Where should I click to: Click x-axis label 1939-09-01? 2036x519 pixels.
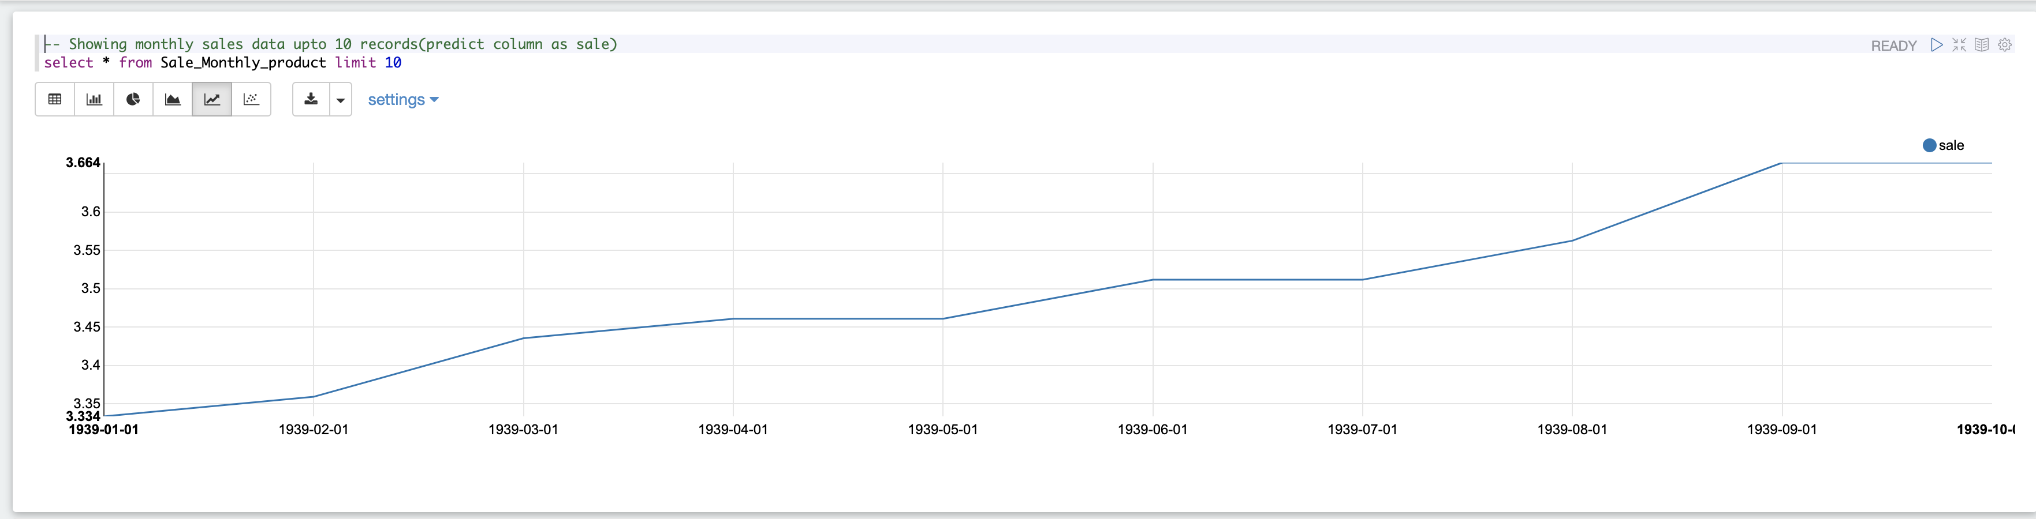tap(1781, 429)
